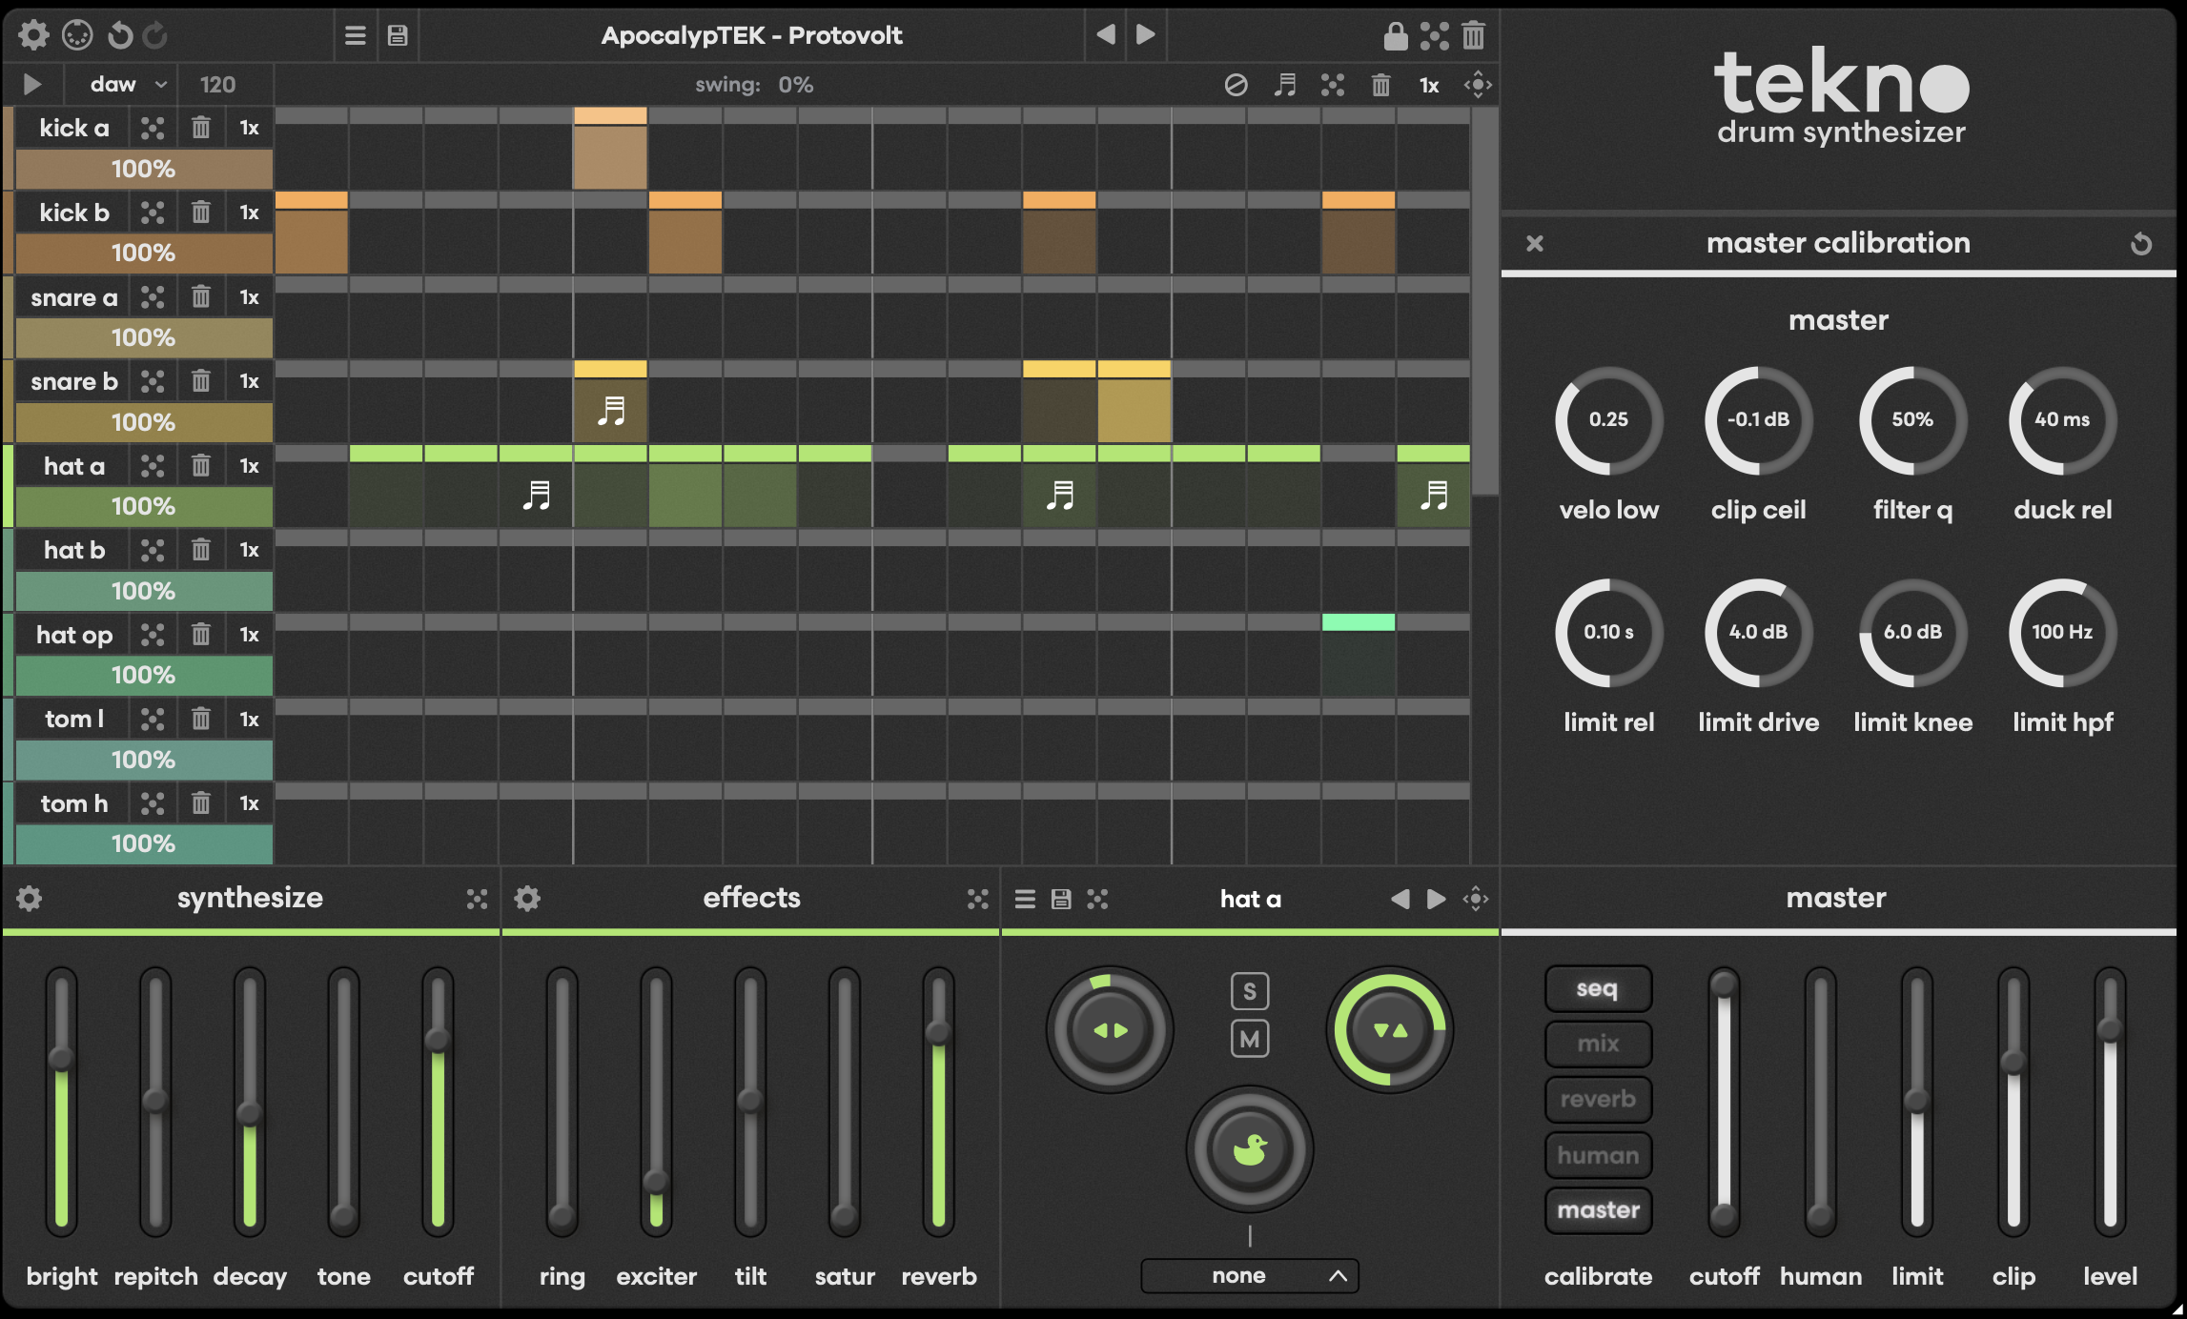This screenshot has height=1319, width=2187.
Task: Delete the snare b track pattern with trash icon
Action: [x=200, y=381]
